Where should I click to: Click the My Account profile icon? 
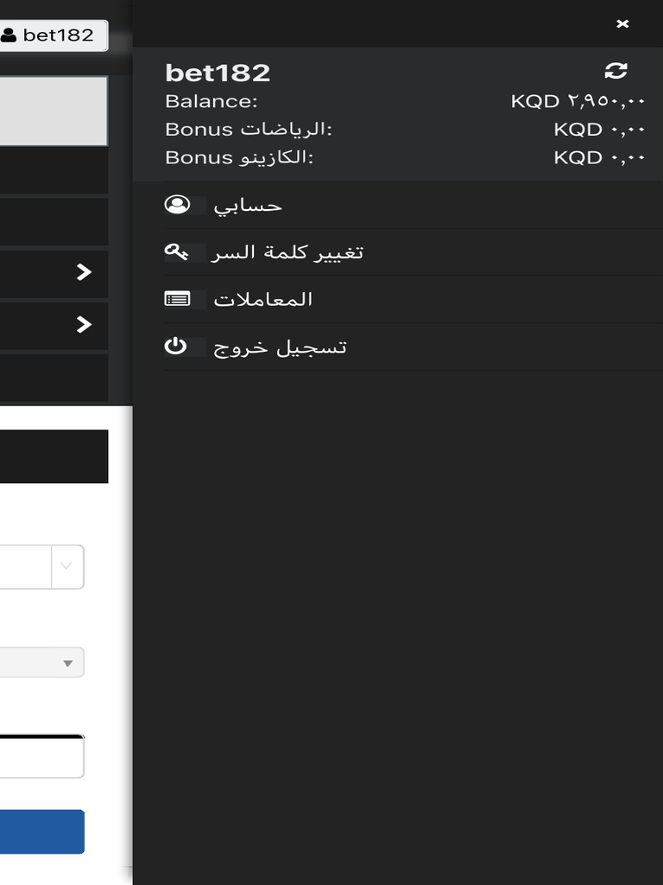coord(177,205)
